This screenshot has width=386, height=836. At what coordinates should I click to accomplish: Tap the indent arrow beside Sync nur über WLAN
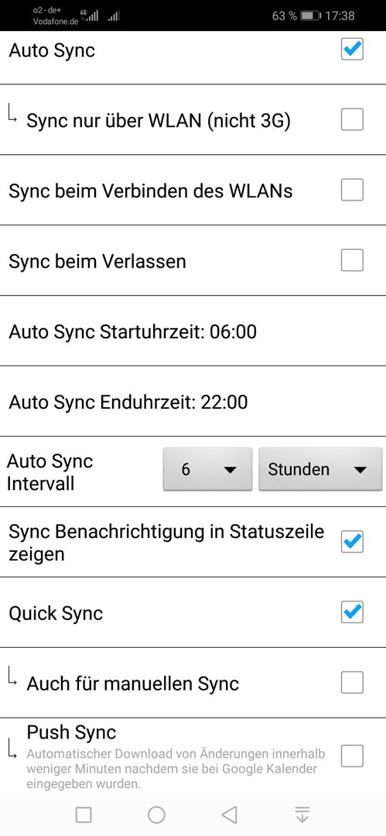13,114
